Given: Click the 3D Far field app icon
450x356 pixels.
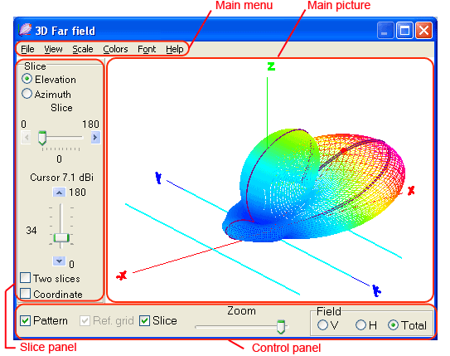Looking at the screenshot, I should tap(25, 30).
